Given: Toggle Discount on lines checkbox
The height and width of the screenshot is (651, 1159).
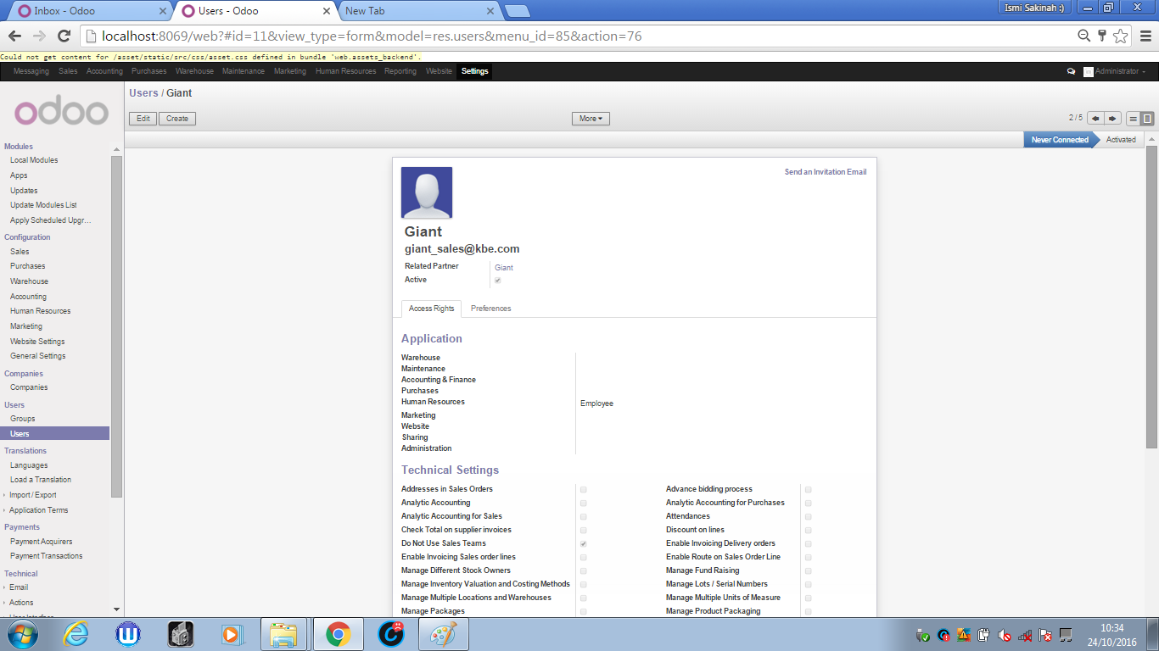Looking at the screenshot, I should click(809, 531).
